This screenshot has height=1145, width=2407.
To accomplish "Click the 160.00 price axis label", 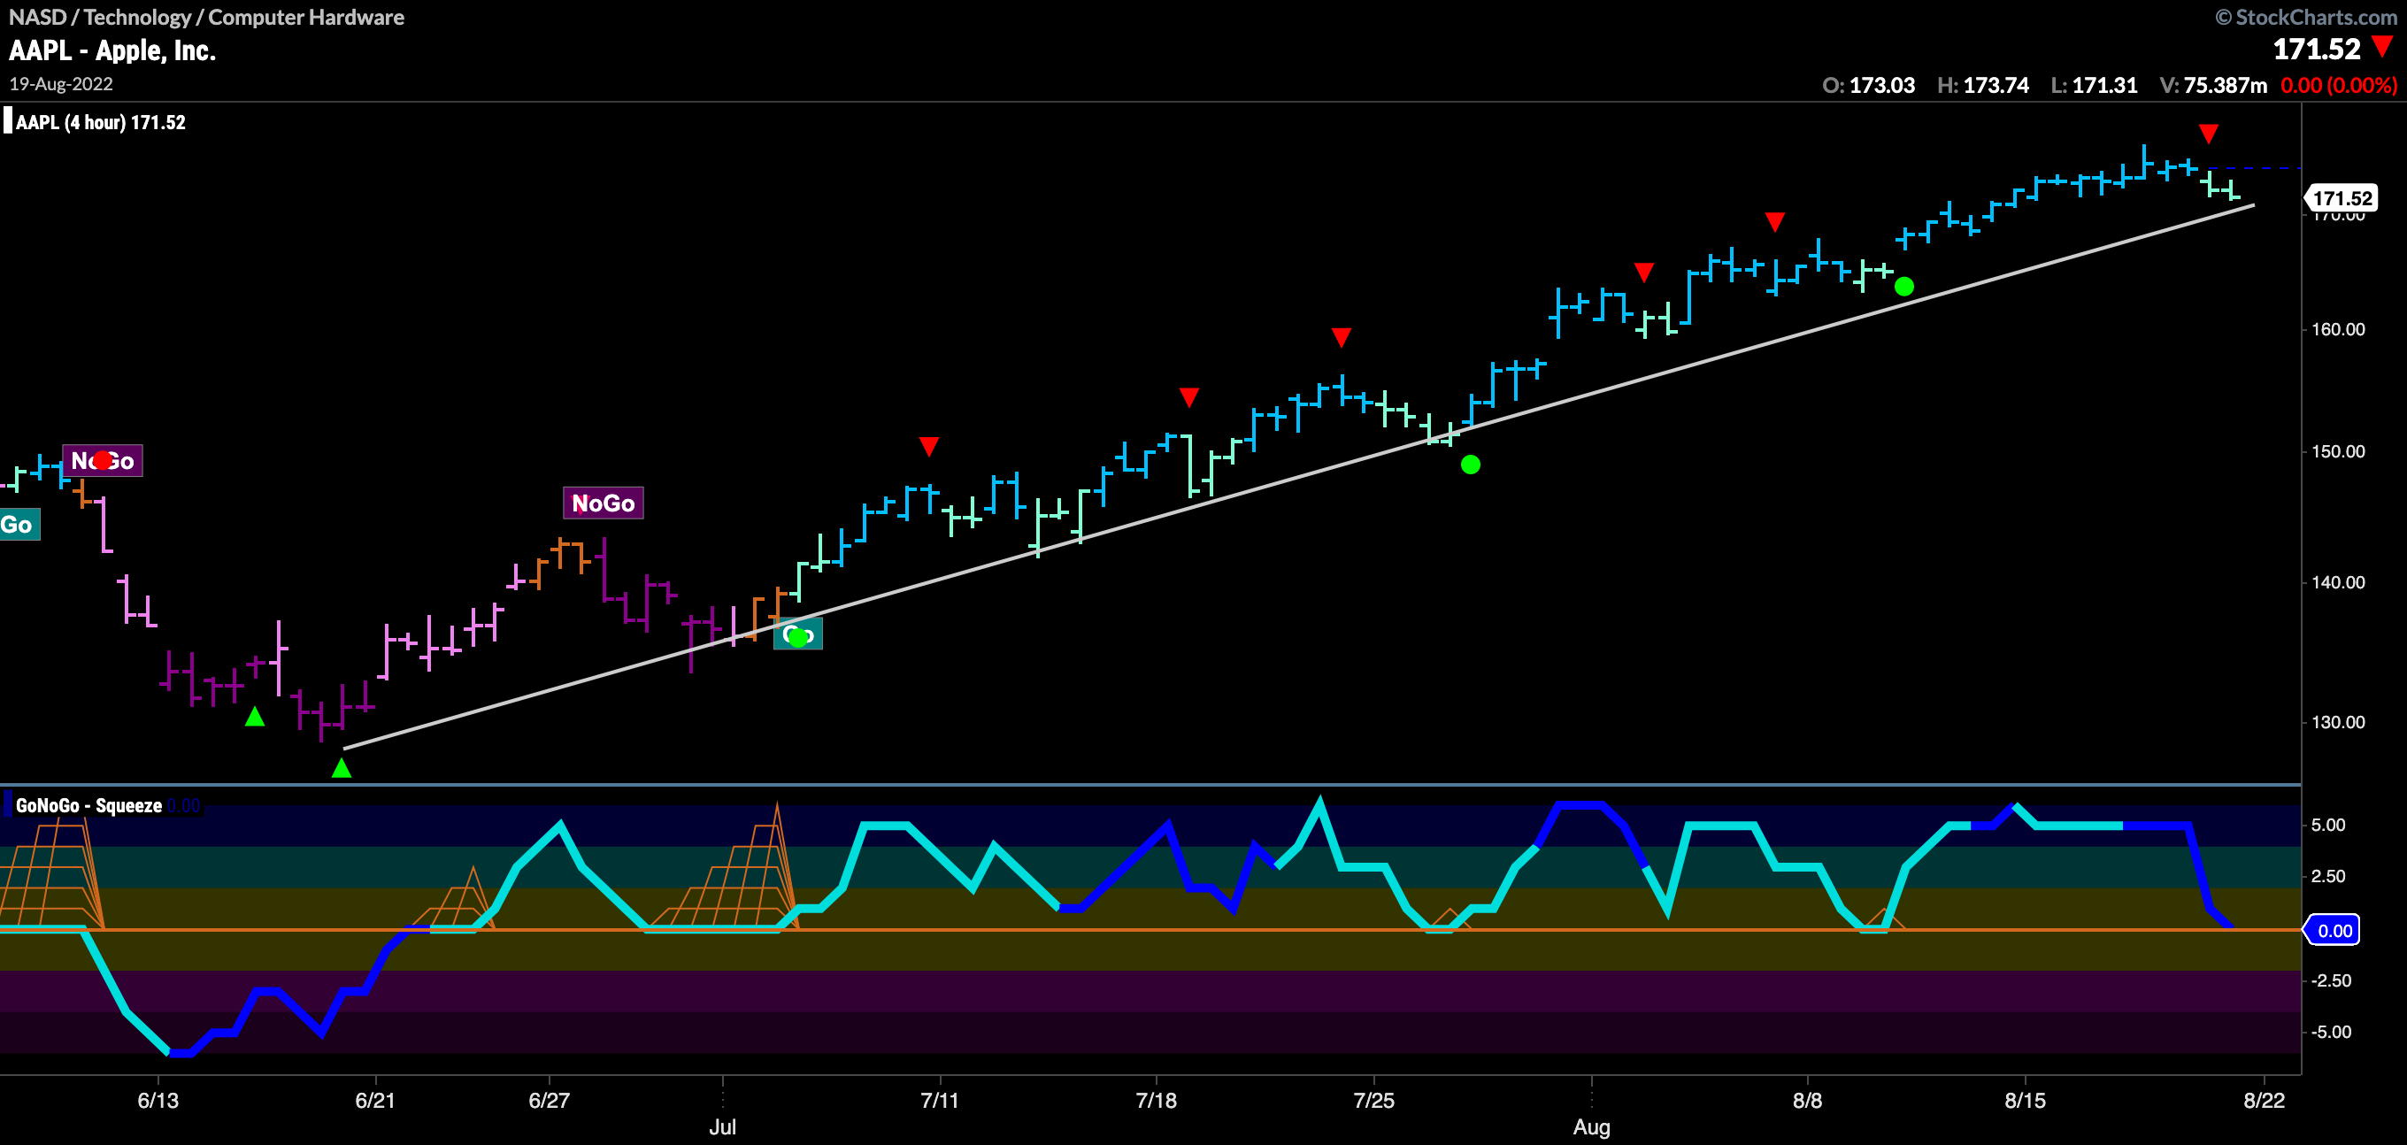I will click(x=2338, y=329).
